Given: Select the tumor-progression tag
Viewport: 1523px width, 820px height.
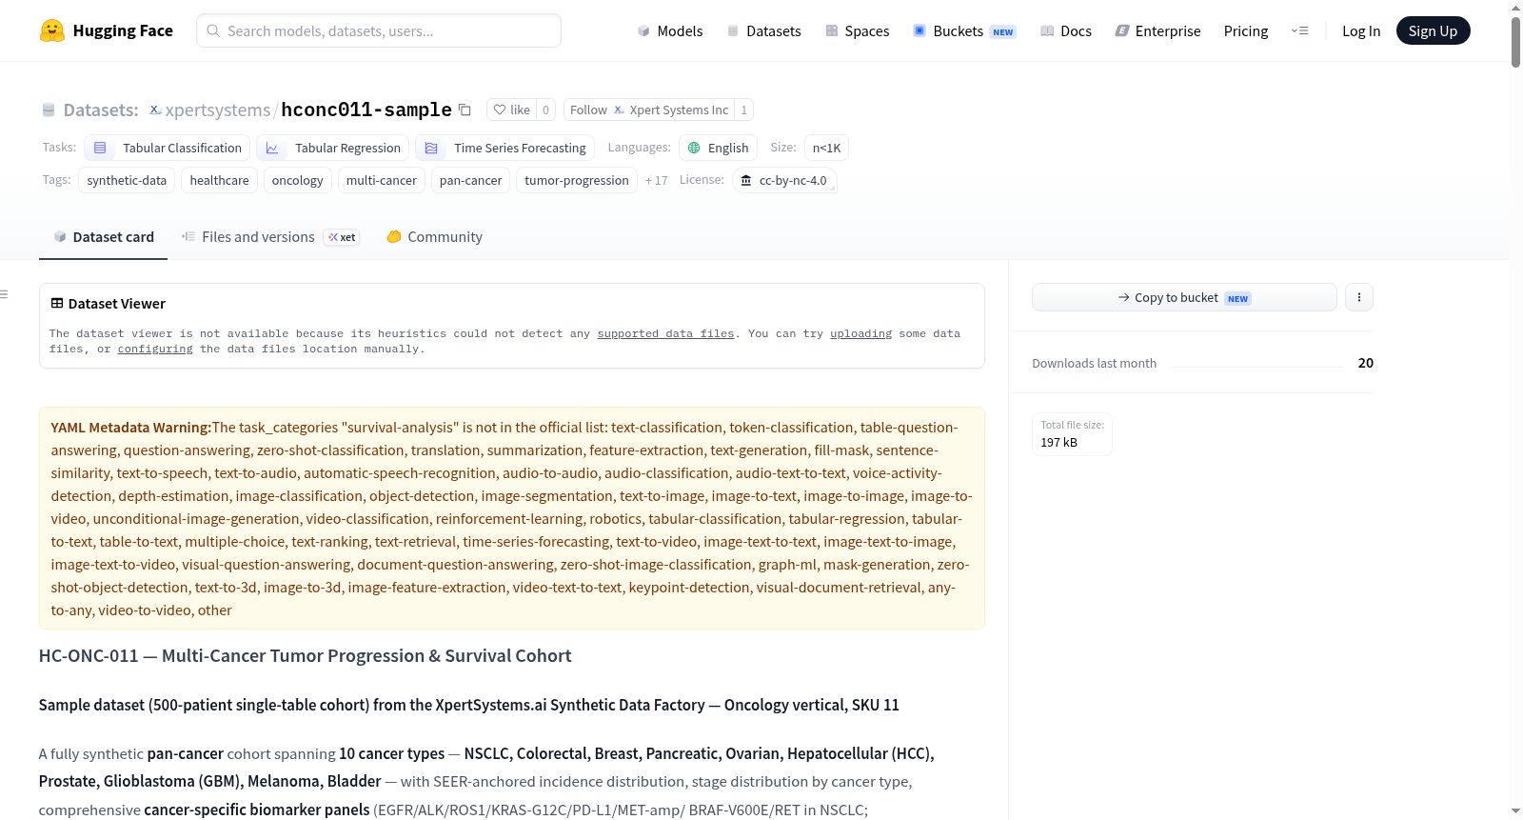Looking at the screenshot, I should tap(577, 180).
